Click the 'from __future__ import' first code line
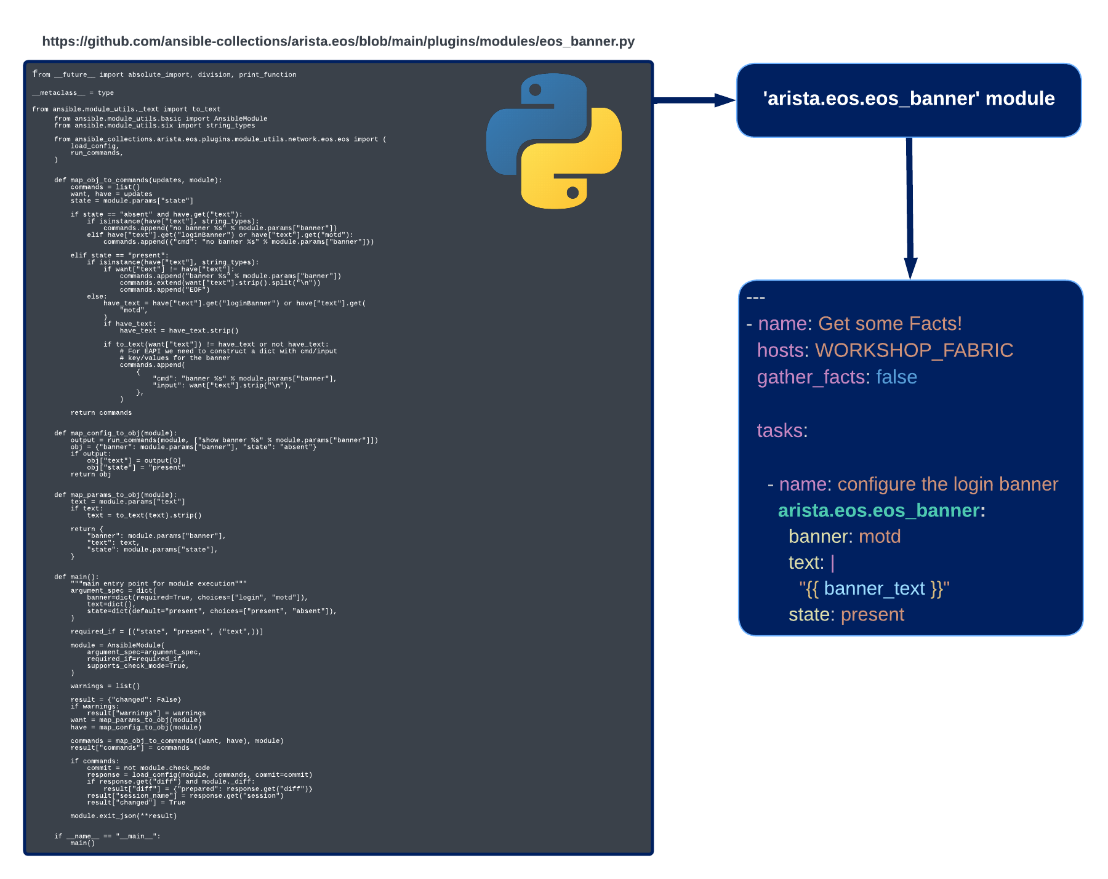This screenshot has width=1108, height=879. coord(164,74)
